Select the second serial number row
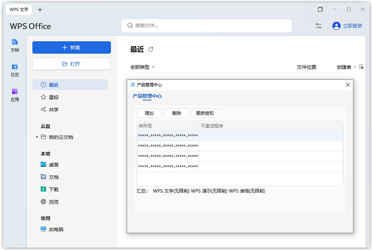The width and height of the screenshot is (372, 250). pos(240,146)
